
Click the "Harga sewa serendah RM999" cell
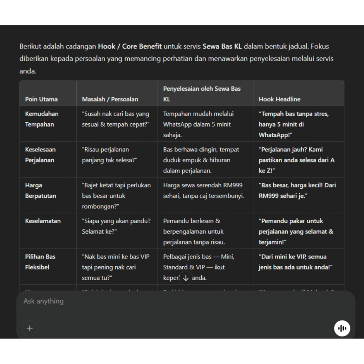click(203, 191)
